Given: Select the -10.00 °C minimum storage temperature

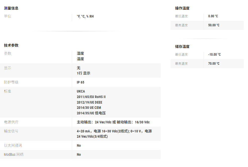Looking at the screenshot, I should (x=214, y=55).
